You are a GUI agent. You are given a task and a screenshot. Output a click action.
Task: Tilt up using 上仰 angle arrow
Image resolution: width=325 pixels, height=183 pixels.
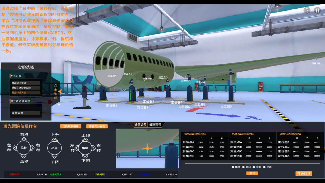pyautogui.click(x=85, y=140)
